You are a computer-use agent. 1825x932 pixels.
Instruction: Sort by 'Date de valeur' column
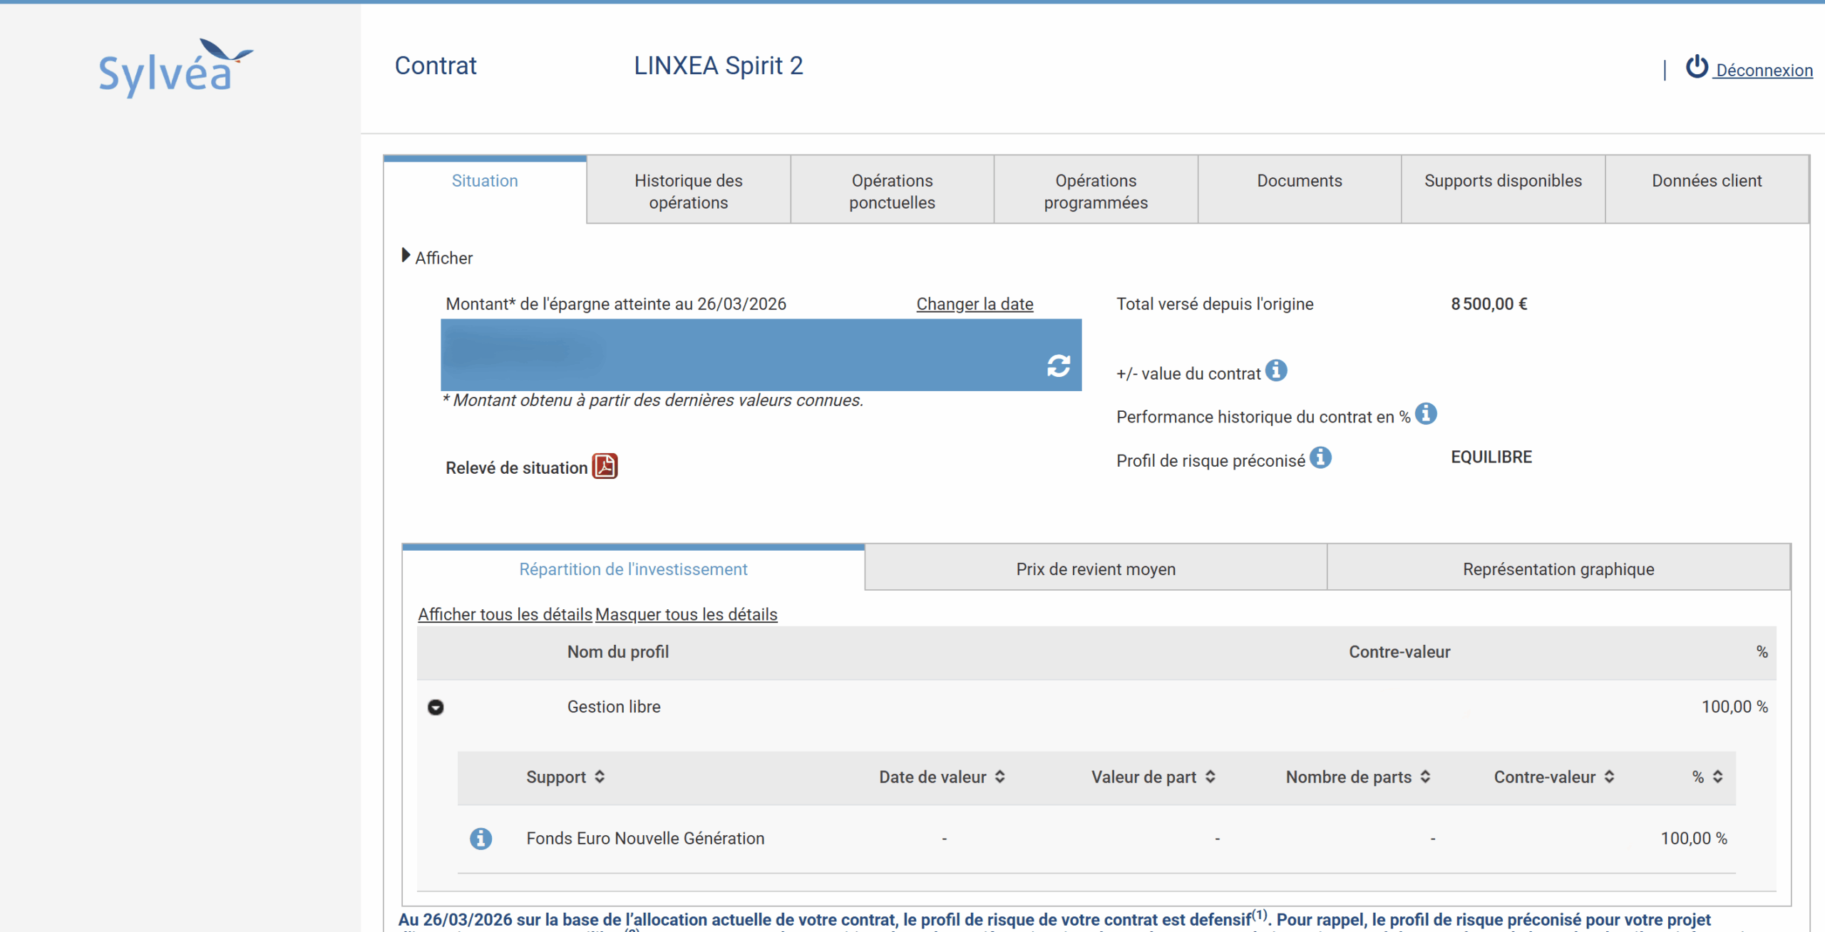(1001, 777)
